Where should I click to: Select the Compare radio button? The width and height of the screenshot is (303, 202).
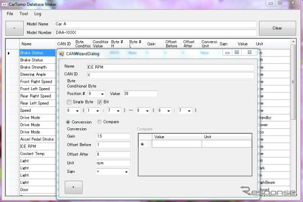tap(99, 122)
